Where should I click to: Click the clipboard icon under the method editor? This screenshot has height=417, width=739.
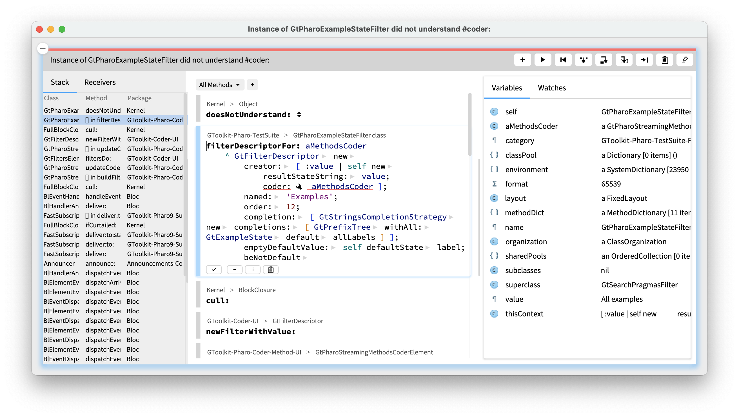pos(271,269)
